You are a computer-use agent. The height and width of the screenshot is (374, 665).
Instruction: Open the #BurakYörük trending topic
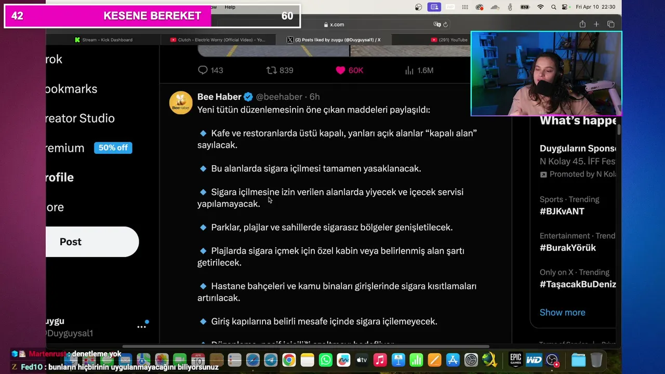(568, 248)
